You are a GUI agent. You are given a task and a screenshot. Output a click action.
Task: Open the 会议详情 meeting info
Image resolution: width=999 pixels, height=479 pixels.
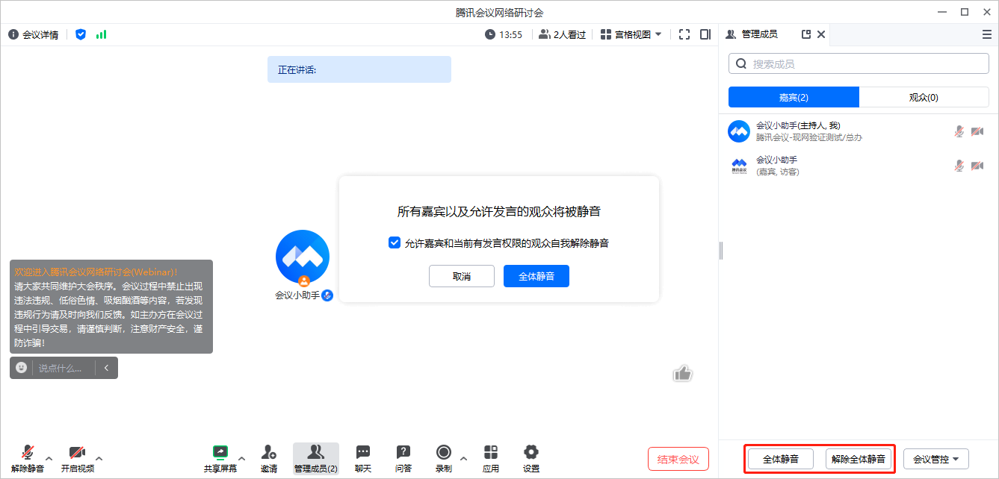click(33, 34)
